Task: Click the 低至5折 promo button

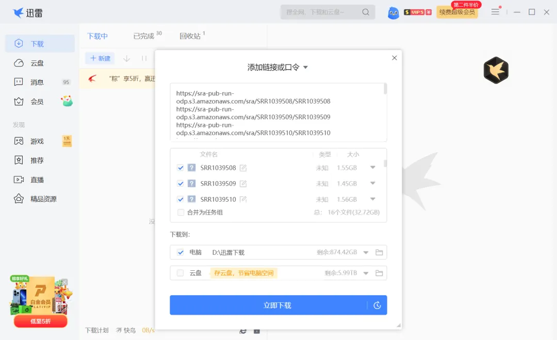Action: tap(41, 321)
